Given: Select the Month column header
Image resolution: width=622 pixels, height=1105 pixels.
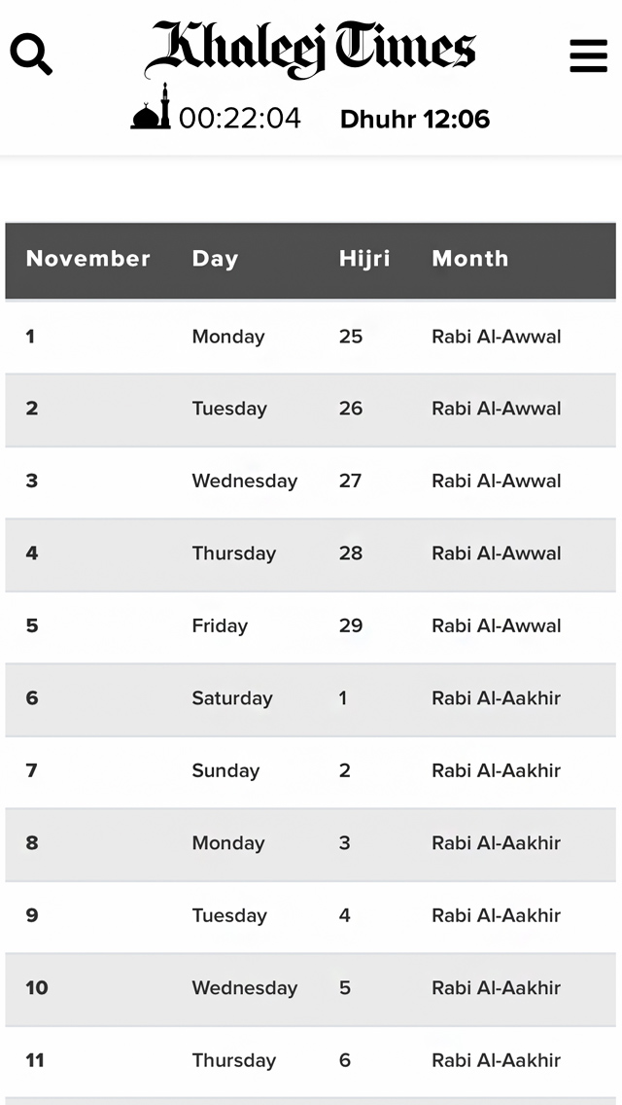Looking at the screenshot, I should point(470,259).
